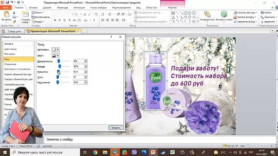Click the Close (Закрыть) dialog button
The width and height of the screenshot is (278, 156).
coord(116,127)
